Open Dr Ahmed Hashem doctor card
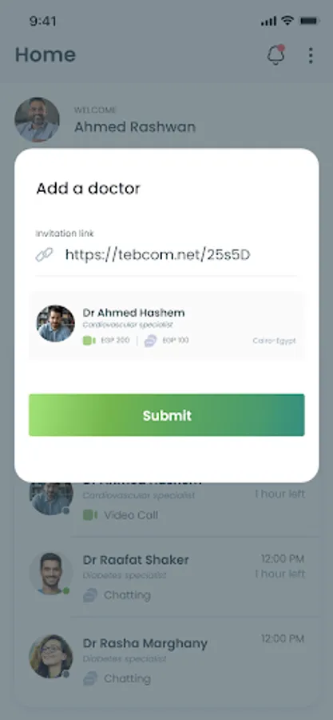This screenshot has height=720, width=333. click(167, 325)
